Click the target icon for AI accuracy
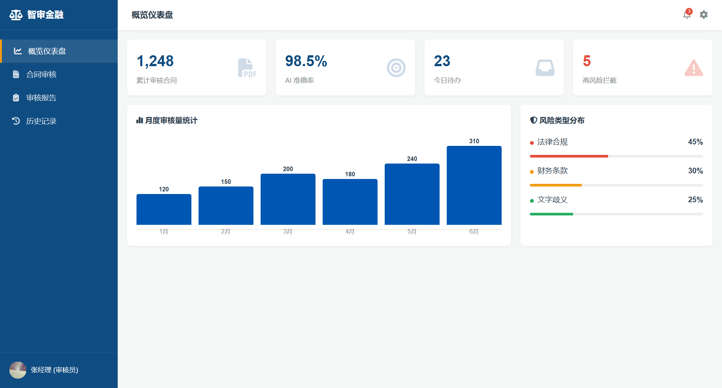 396,68
